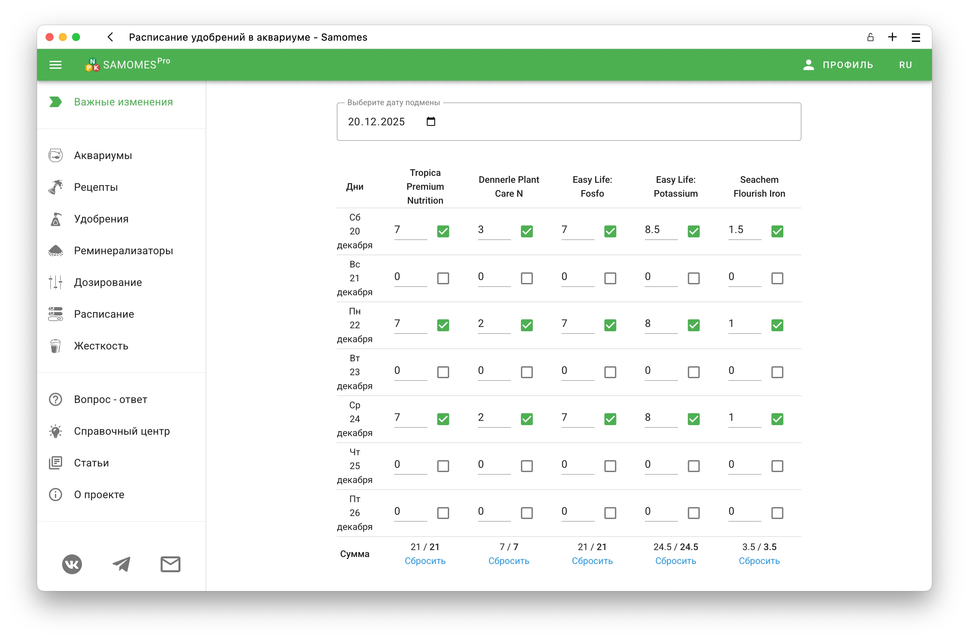Open the RU language selector
Image resolution: width=969 pixels, height=640 pixels.
(905, 65)
